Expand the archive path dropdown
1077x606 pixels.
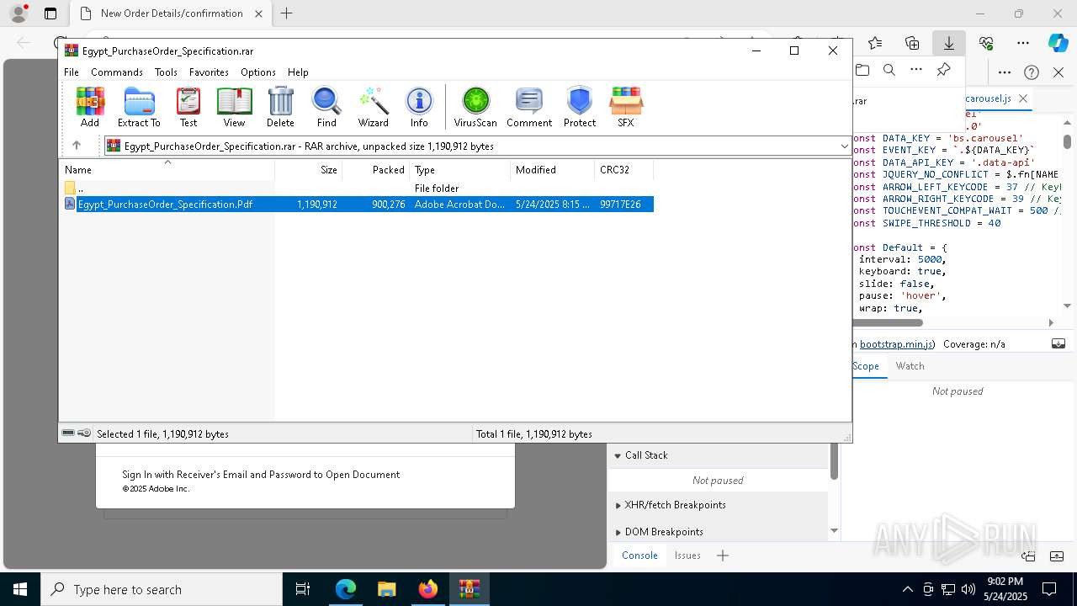844,146
